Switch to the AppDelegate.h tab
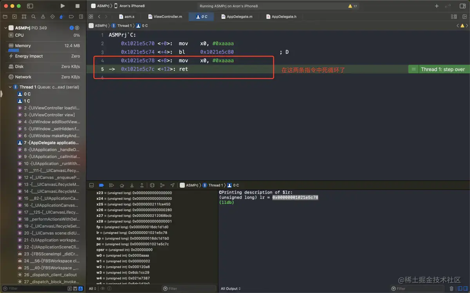470x293 pixels. 281,17
